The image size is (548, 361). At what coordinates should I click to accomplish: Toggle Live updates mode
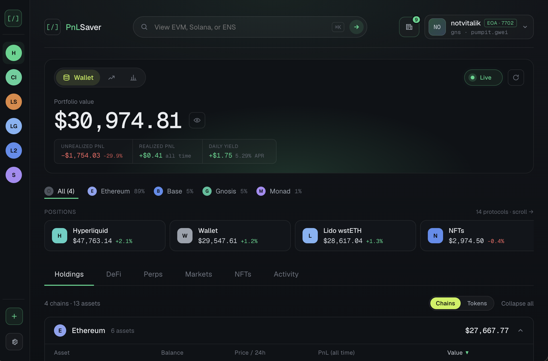point(483,78)
